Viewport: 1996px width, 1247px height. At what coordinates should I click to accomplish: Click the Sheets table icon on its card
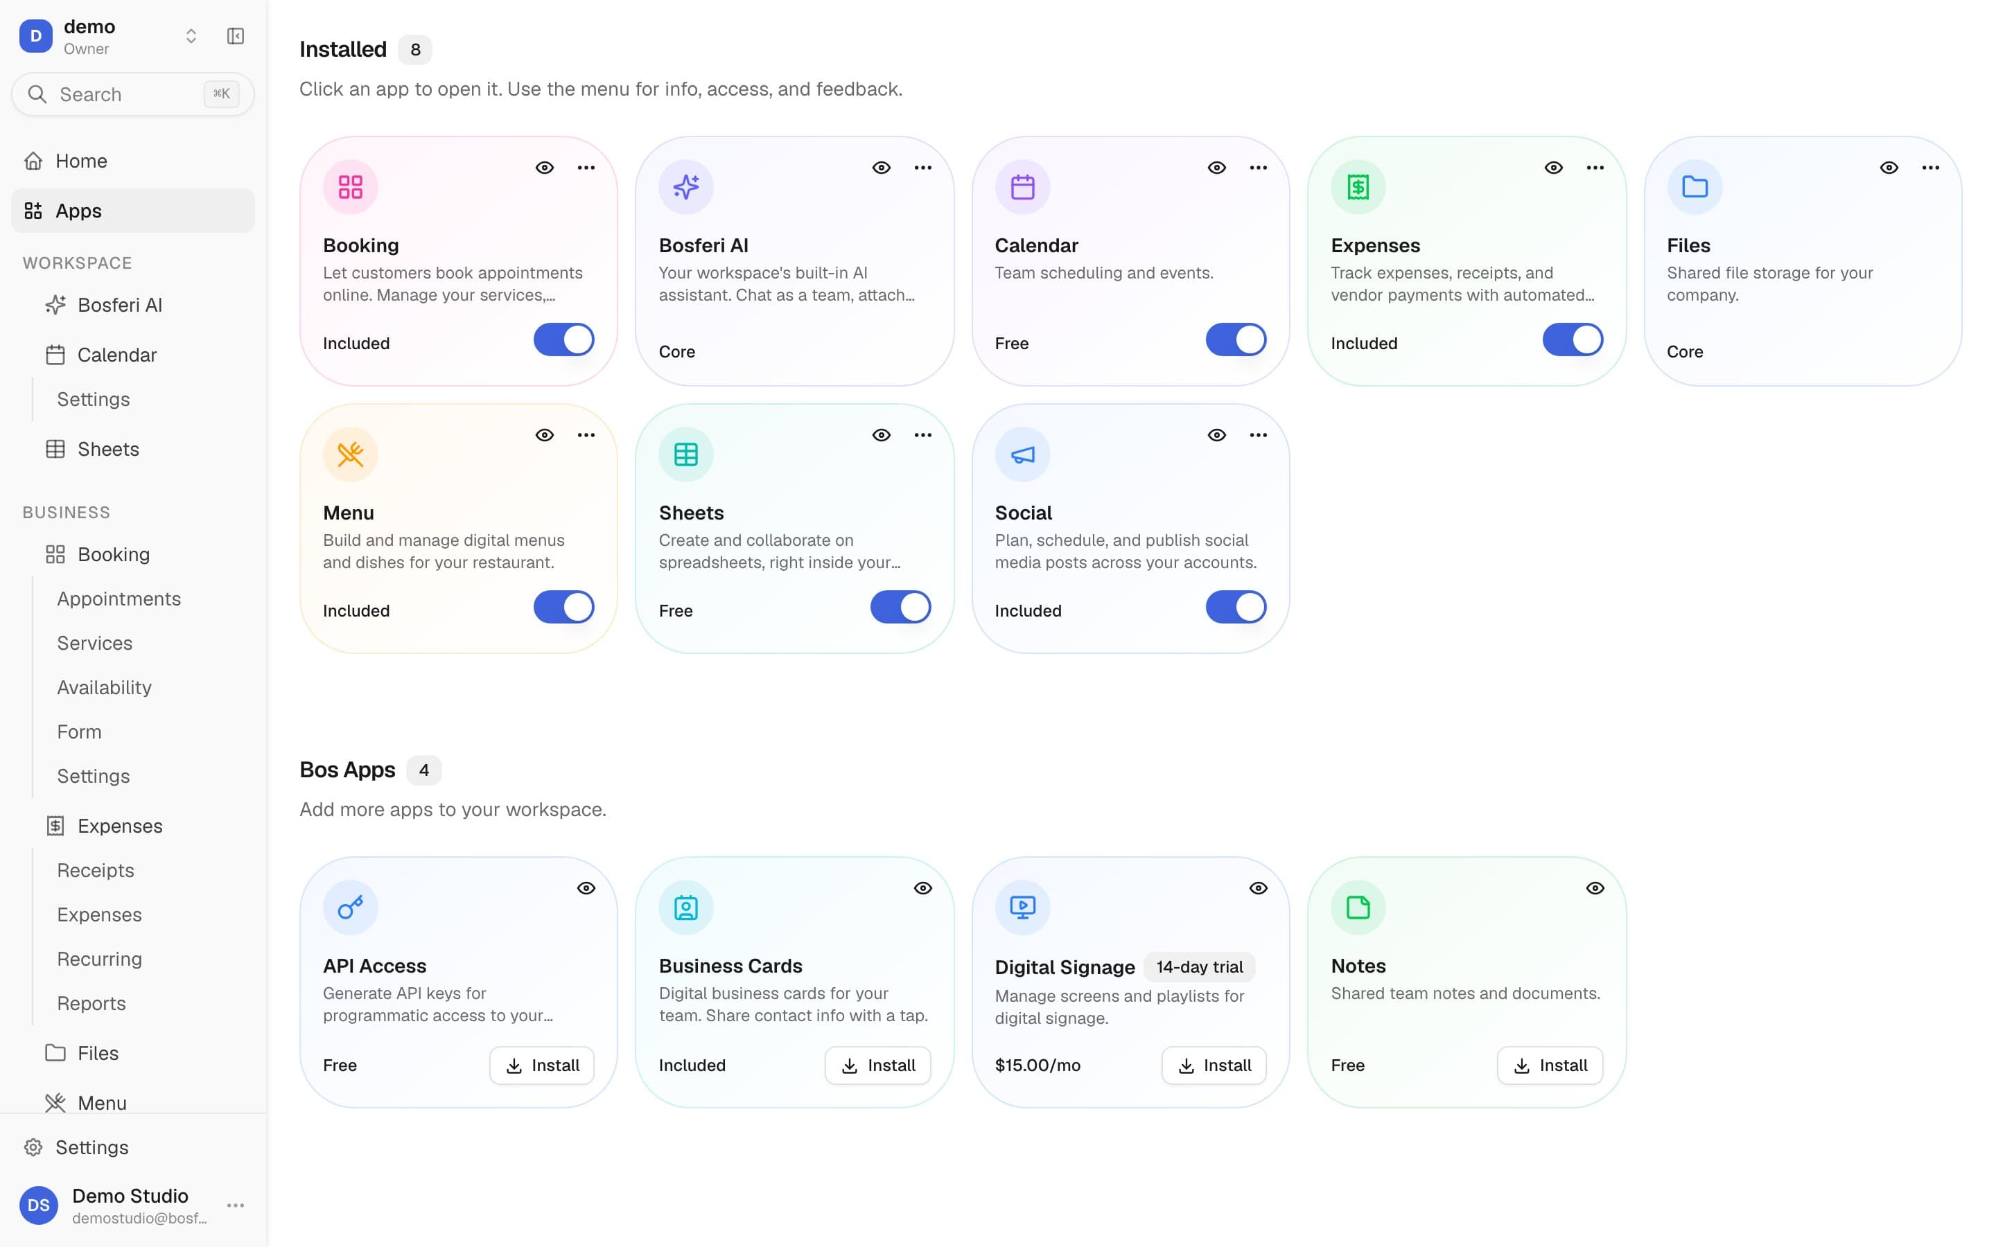[x=686, y=454]
